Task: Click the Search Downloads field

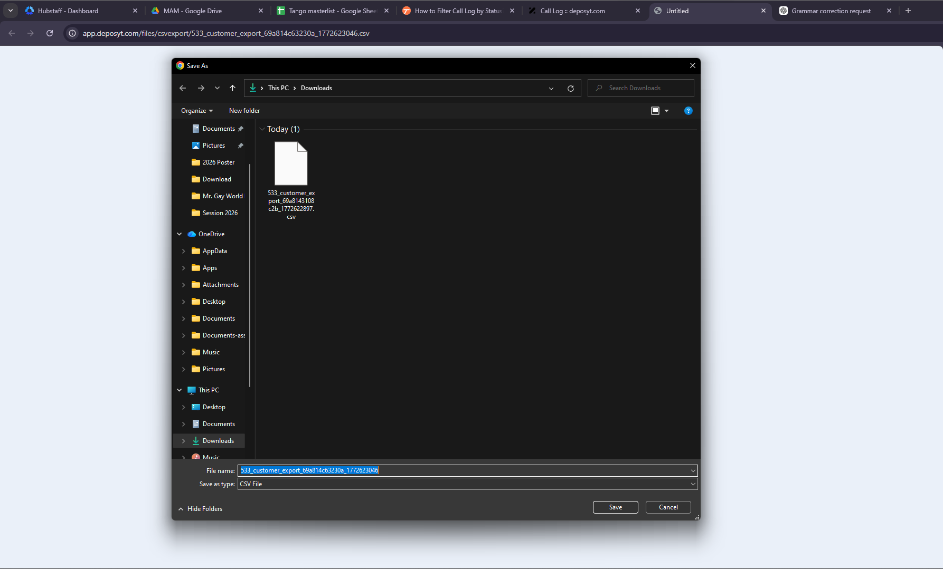Action: click(640, 88)
